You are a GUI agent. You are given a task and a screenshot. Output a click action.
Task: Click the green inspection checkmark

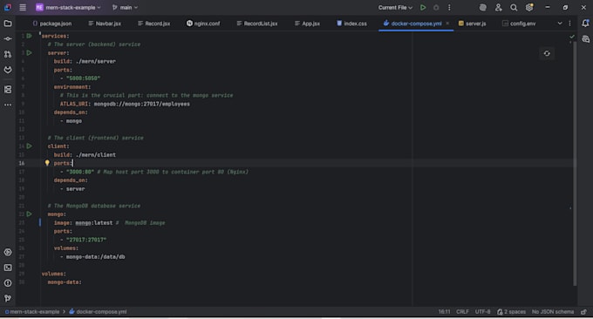point(572,37)
